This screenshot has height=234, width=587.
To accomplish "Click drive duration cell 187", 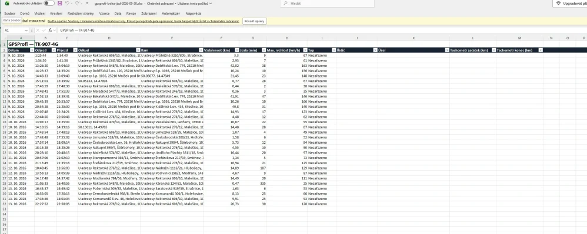I will (x=253, y=168).
